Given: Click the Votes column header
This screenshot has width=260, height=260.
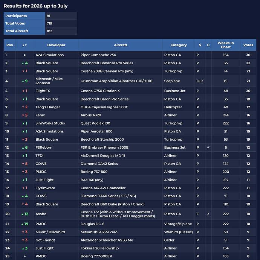Looking at the screenshot, I should point(248,45).
